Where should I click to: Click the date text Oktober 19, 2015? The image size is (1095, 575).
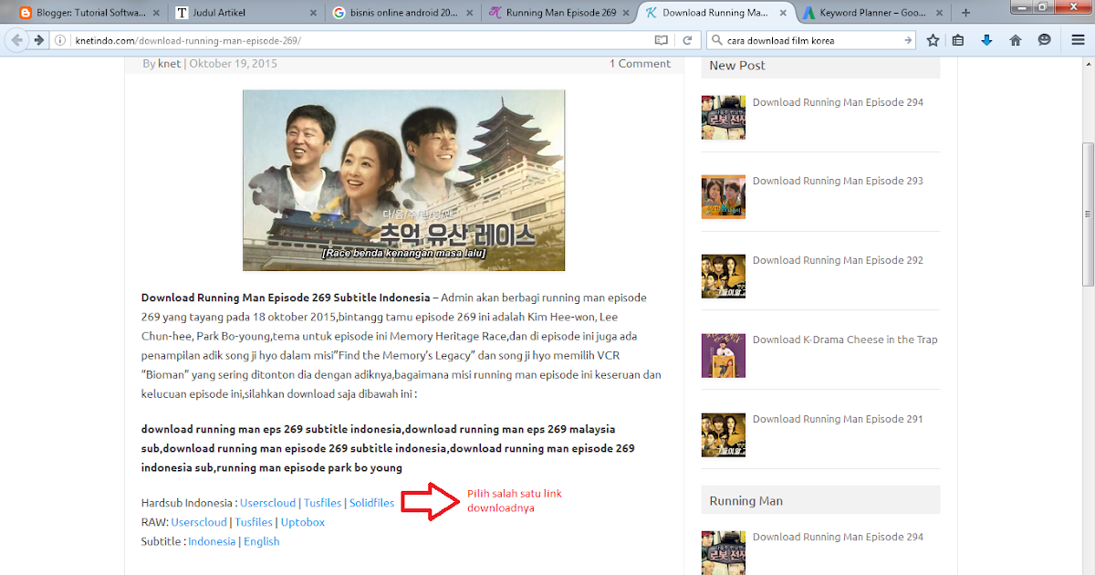(x=233, y=64)
